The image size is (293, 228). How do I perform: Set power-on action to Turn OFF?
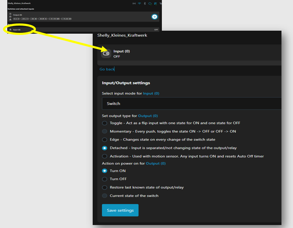pyautogui.click(x=105, y=179)
